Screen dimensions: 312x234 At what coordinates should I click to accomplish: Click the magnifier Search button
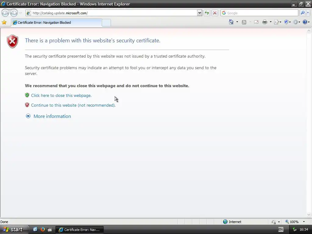pos(303,13)
